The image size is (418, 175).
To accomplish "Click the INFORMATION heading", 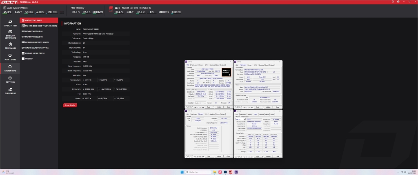I will 72,23.
